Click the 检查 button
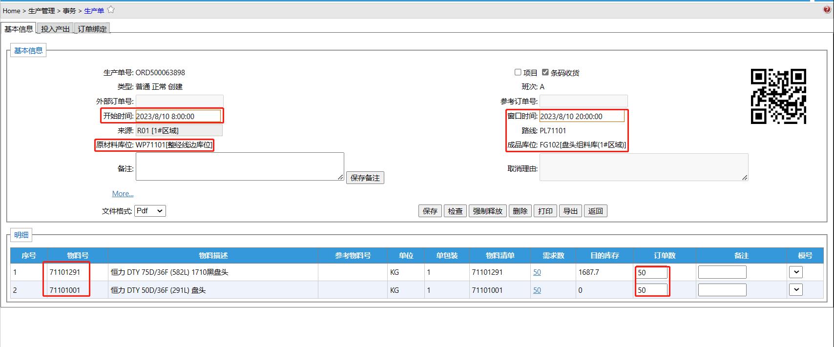Viewport: 834px width, 347px height. point(455,211)
